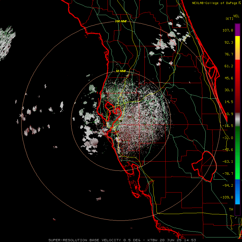Select the -16.5 value on velocity scale

tap(228, 126)
